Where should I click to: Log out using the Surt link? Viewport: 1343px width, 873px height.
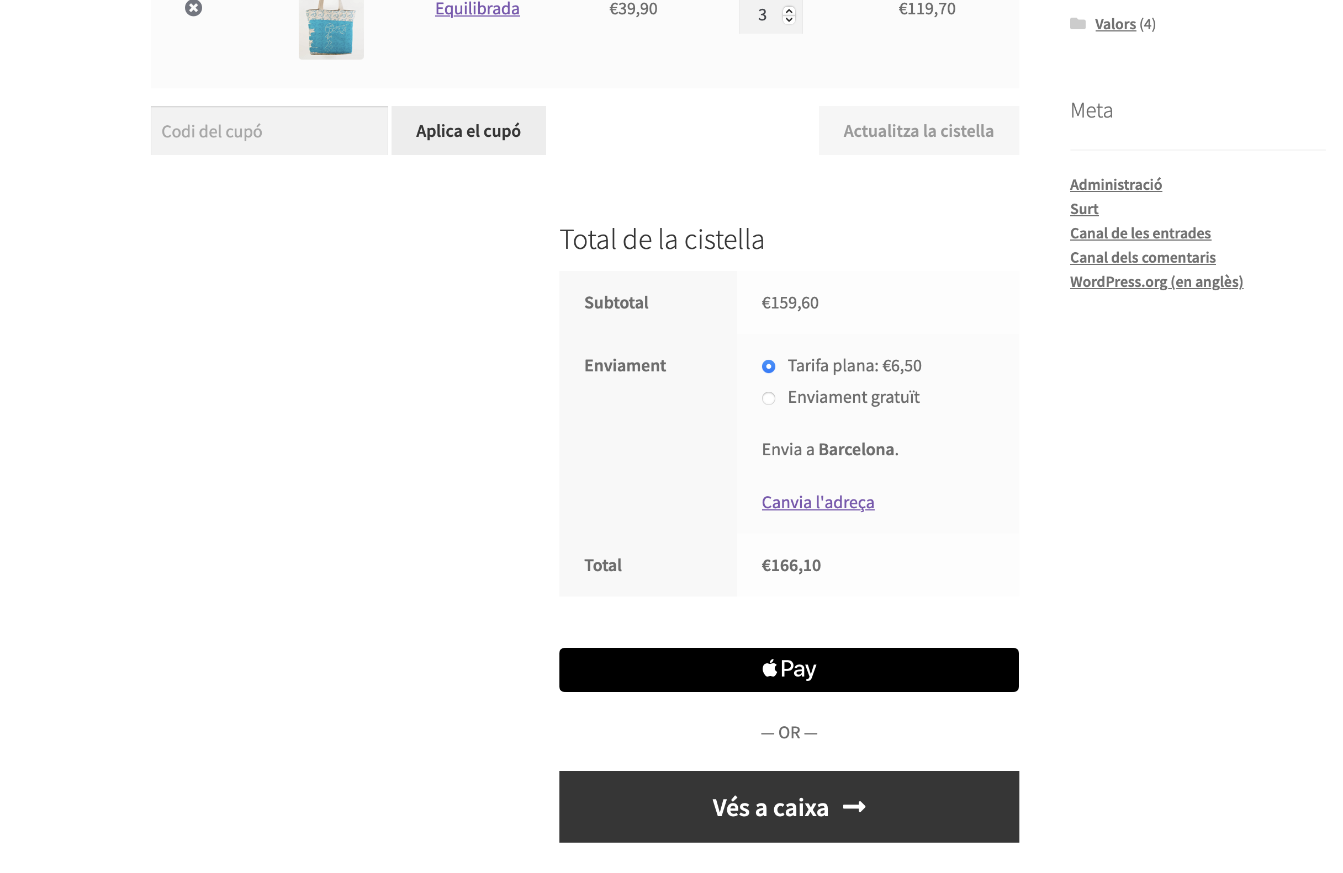pyautogui.click(x=1083, y=209)
